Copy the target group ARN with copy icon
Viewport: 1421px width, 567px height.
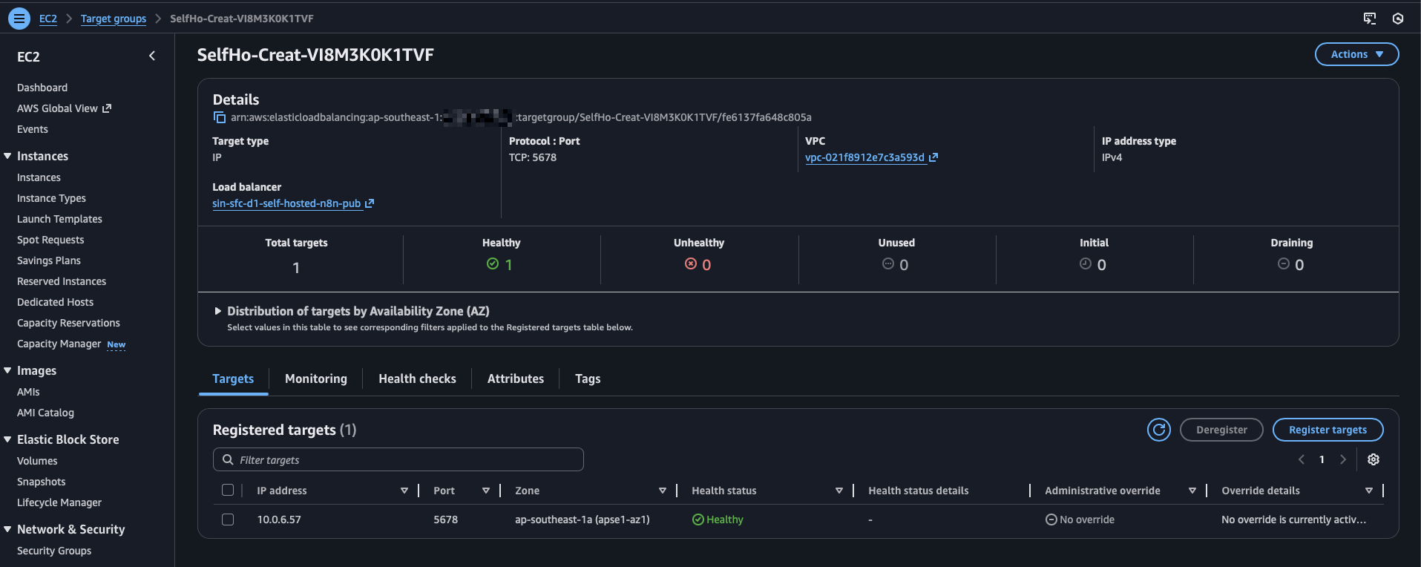[x=220, y=117]
